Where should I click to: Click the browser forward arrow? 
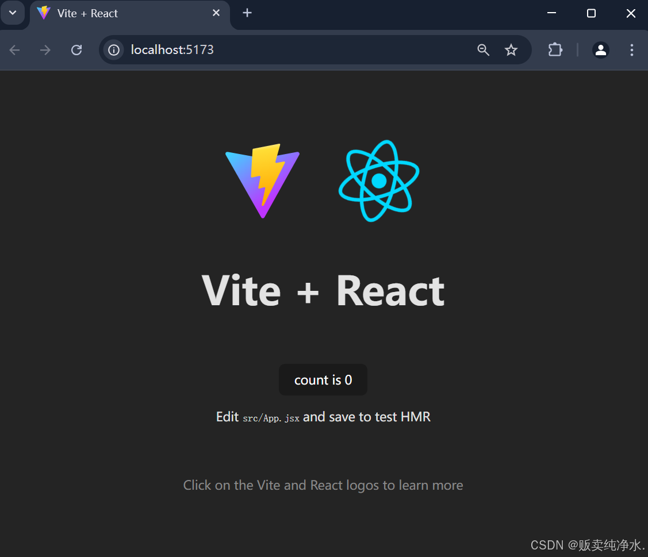pos(45,50)
